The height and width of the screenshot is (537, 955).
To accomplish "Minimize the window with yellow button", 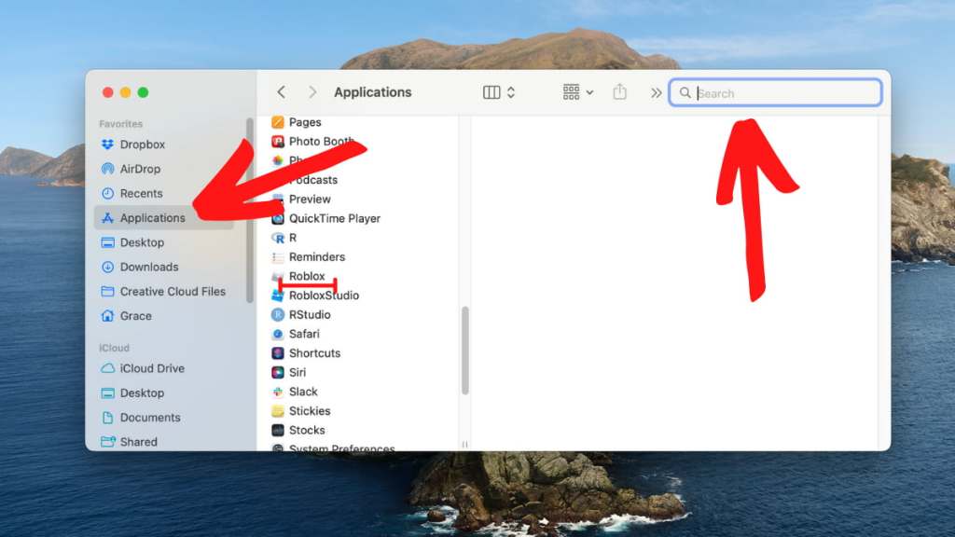I will 126,92.
